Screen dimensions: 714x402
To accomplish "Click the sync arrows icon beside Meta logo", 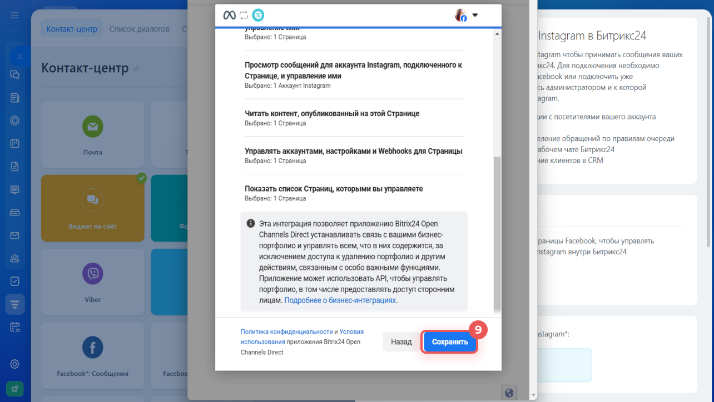I will [x=244, y=15].
